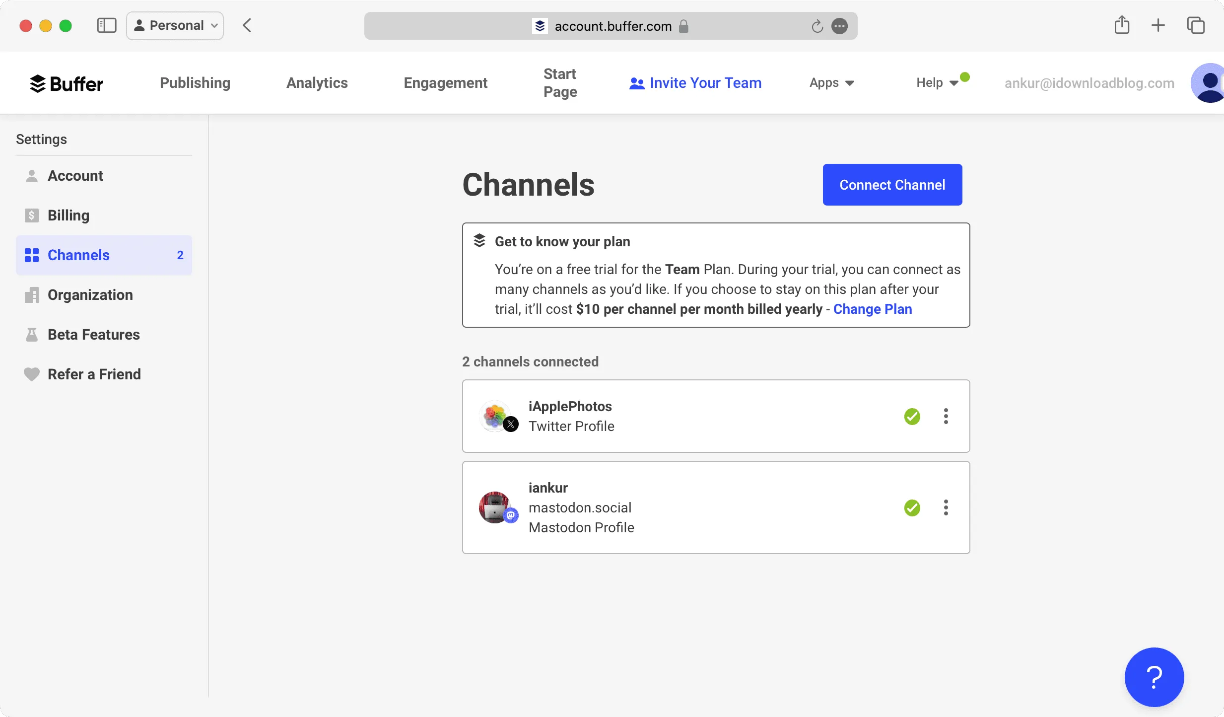The image size is (1224, 717).
Task: Click the iApplePhotos Twitter avatar
Action: point(498,417)
